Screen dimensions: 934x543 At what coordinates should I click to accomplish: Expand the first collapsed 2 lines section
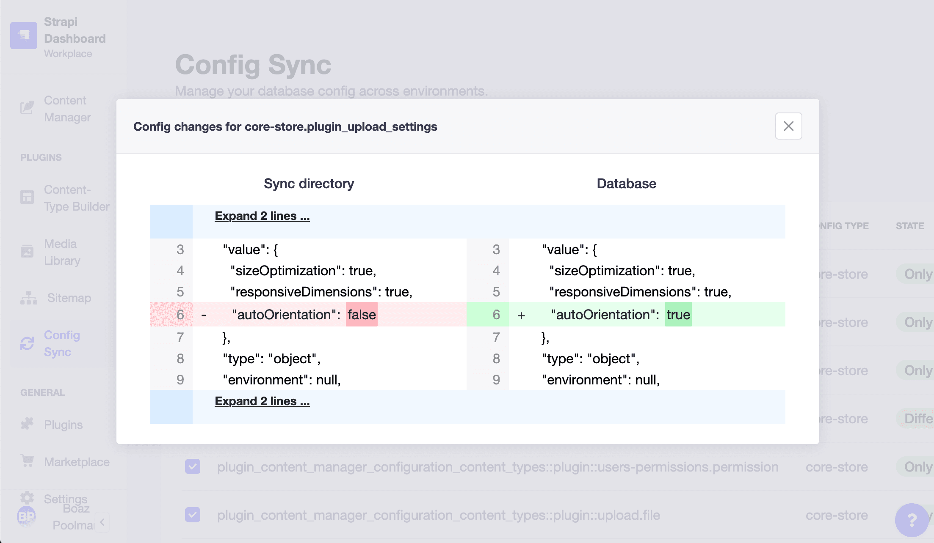pos(261,216)
